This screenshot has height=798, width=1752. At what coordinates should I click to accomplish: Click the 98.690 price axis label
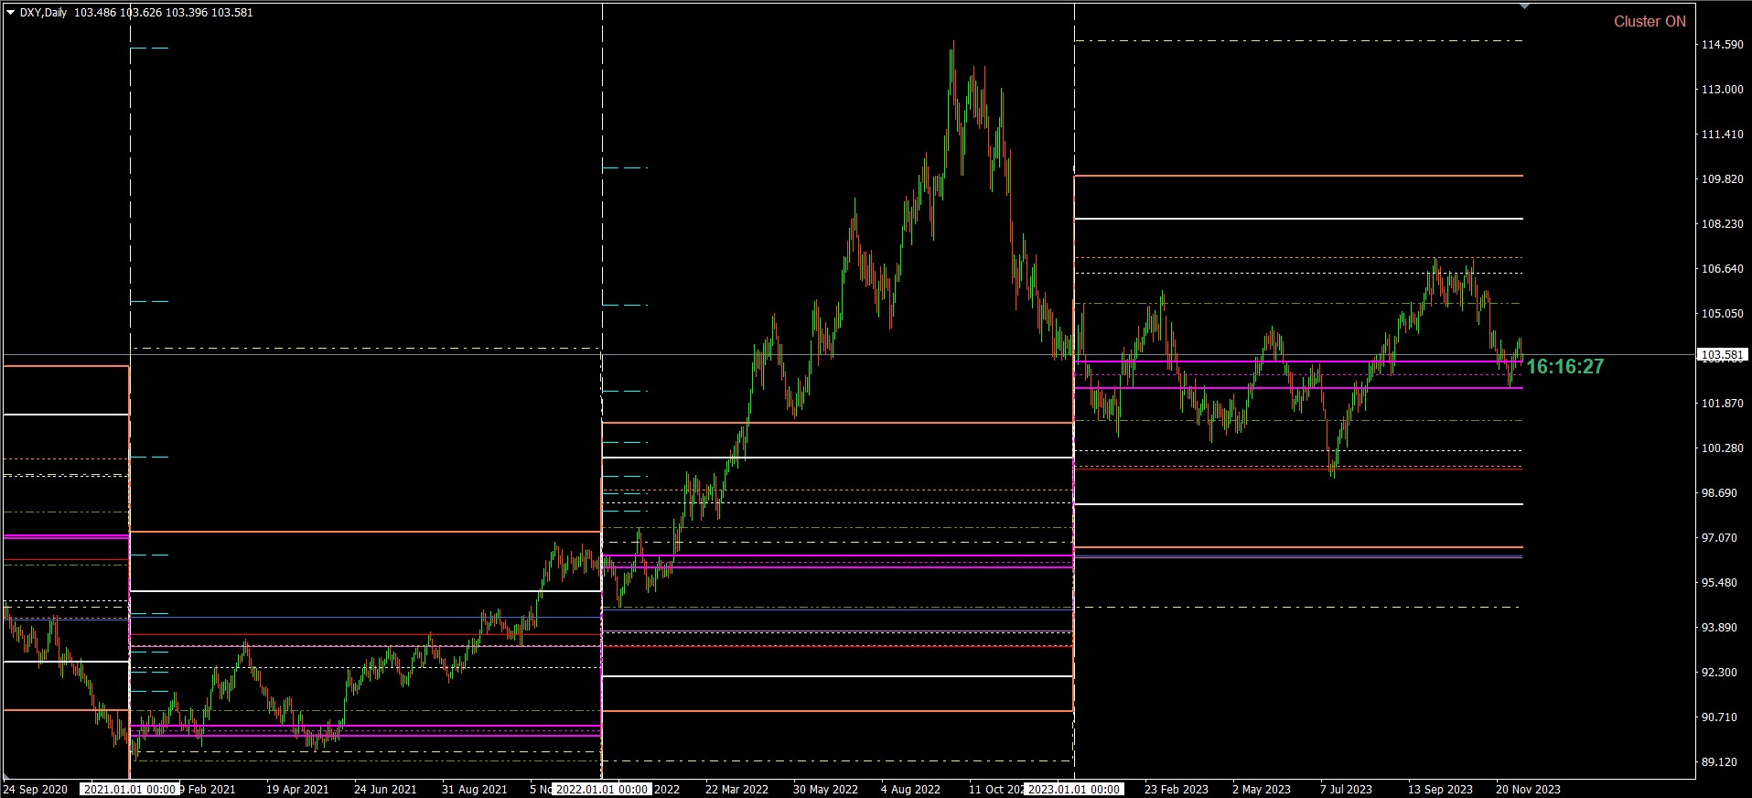click(x=1718, y=493)
